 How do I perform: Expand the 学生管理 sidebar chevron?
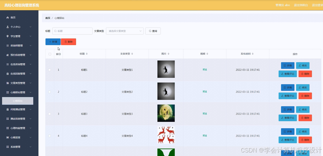coord(31,36)
